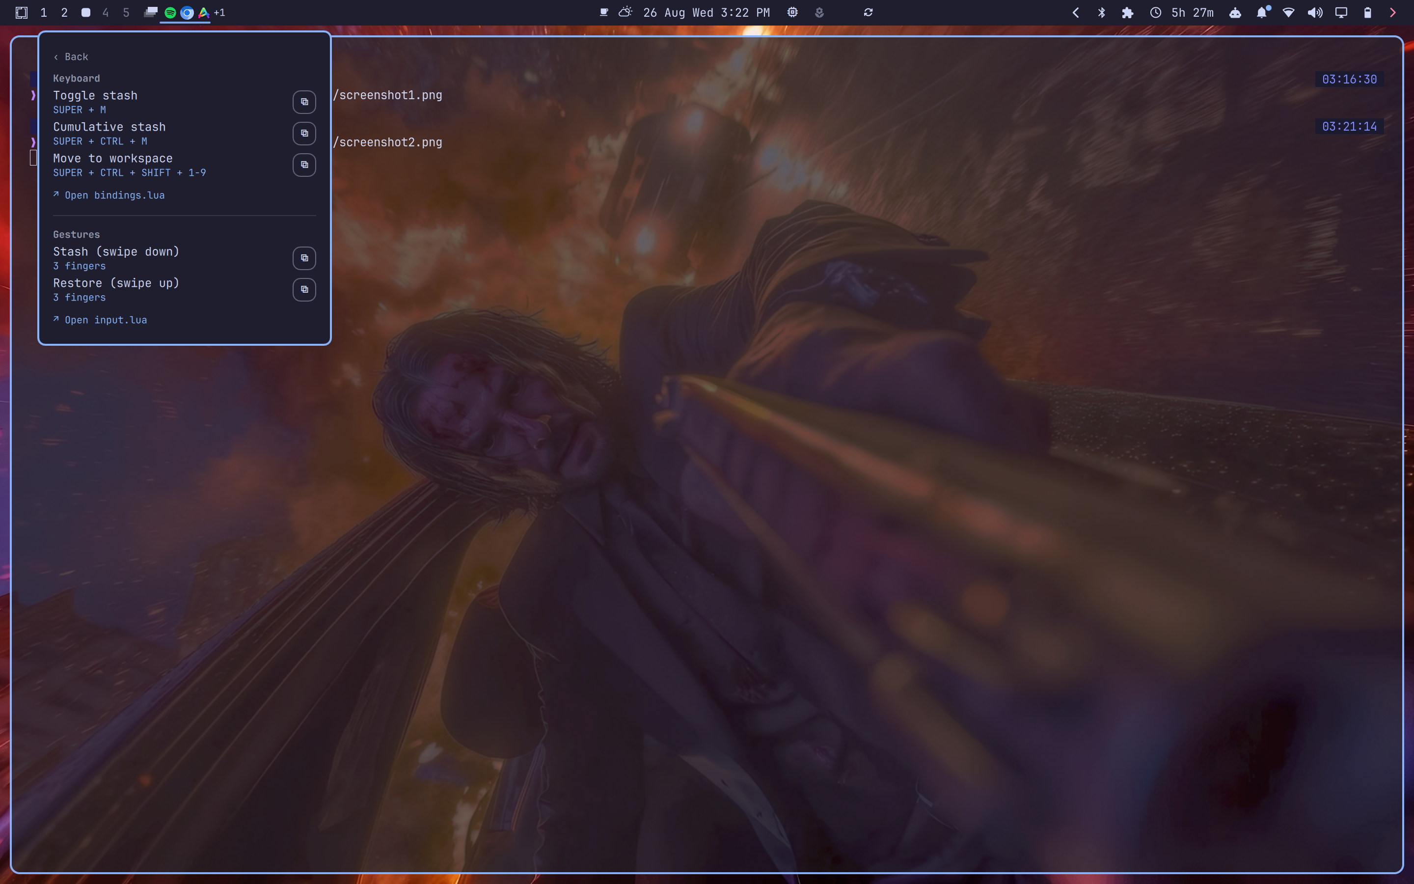Copy the Restore swipe up gesture
Screen dimensions: 1414x884
(x=304, y=290)
